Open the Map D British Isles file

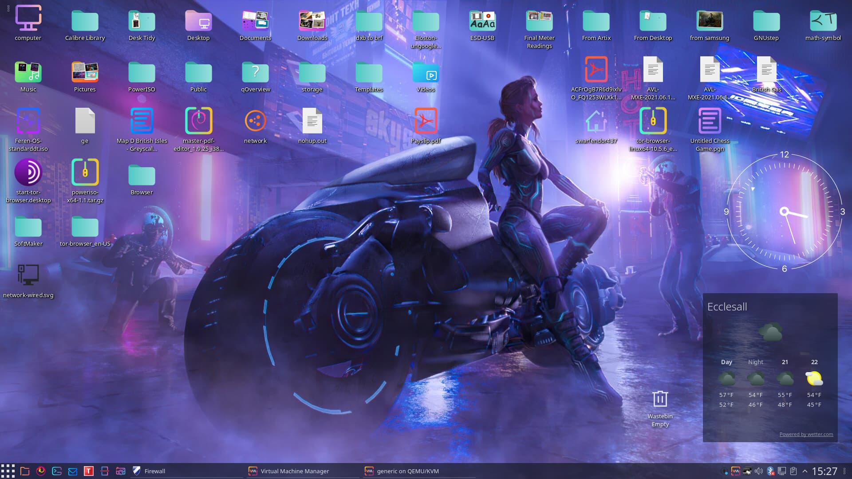coord(142,130)
